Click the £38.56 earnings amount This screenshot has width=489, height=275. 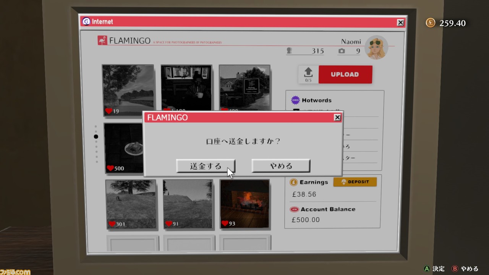[304, 194]
